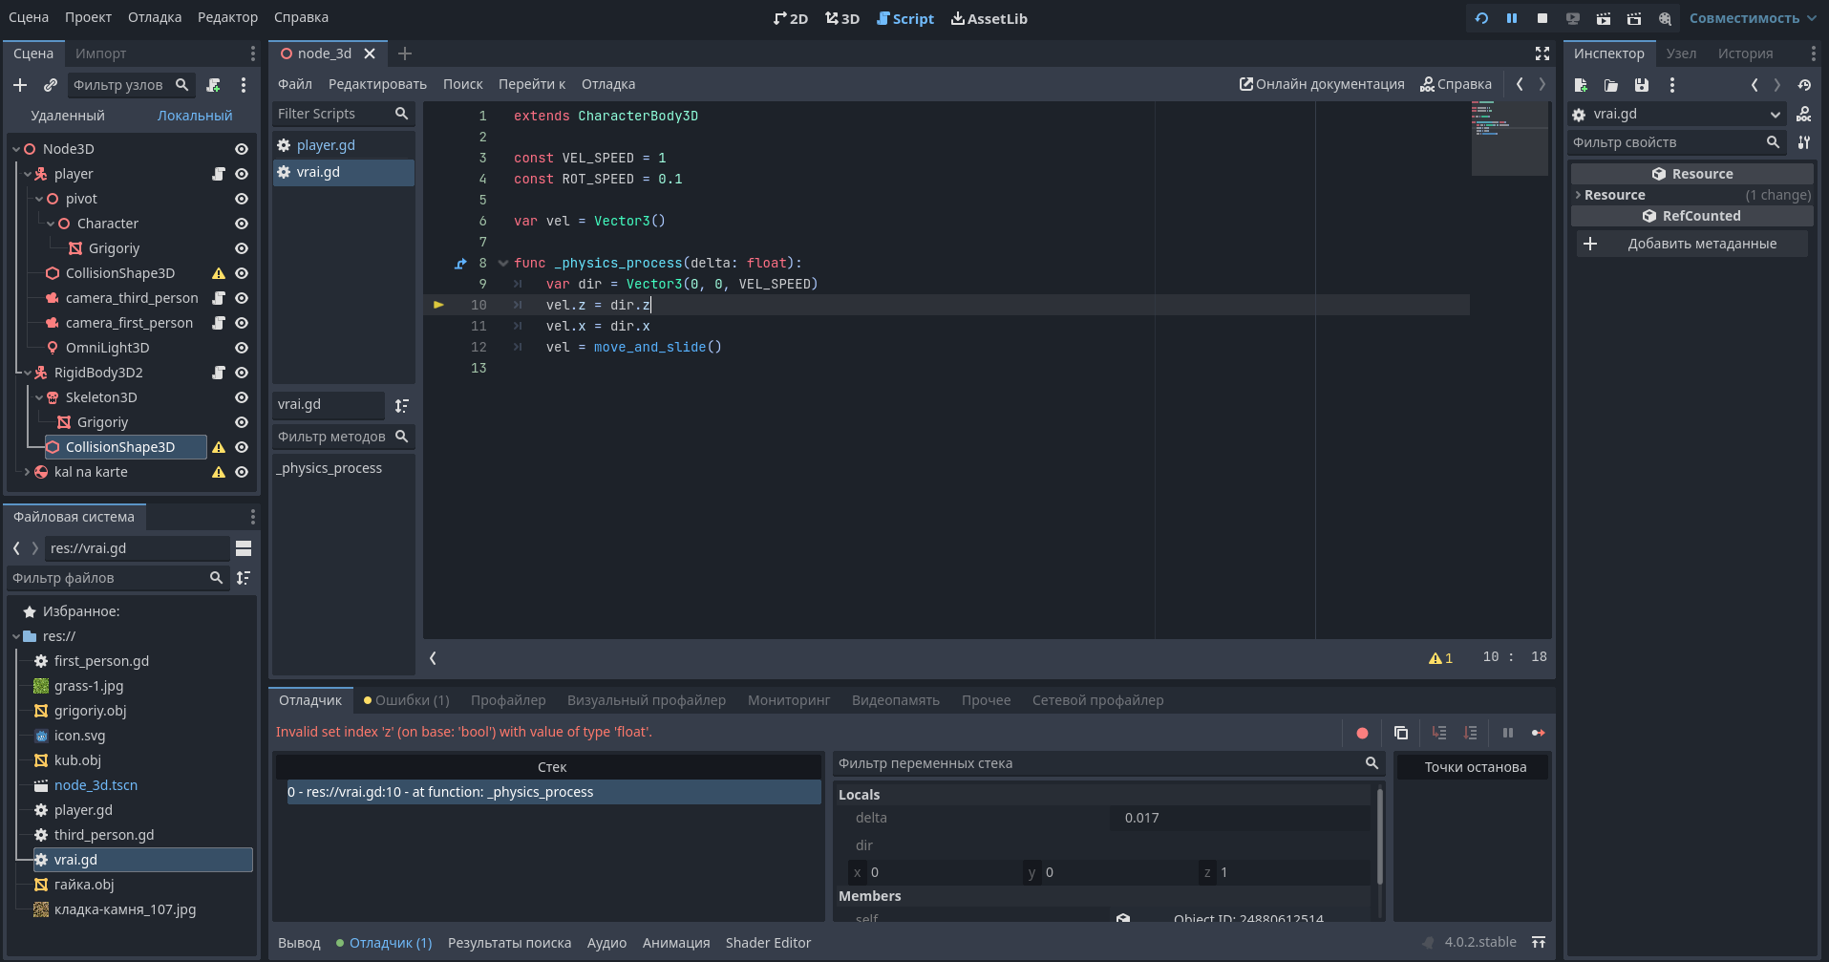The width and height of the screenshot is (1829, 962).
Task: Click the debugger Step Into icon
Action: click(1439, 733)
